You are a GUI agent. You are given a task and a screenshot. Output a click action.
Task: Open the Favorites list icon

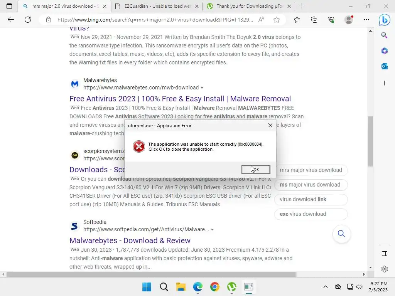click(x=297, y=20)
